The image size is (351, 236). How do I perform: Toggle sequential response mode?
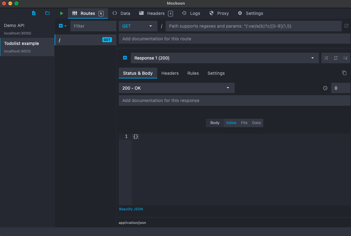(x=336, y=58)
